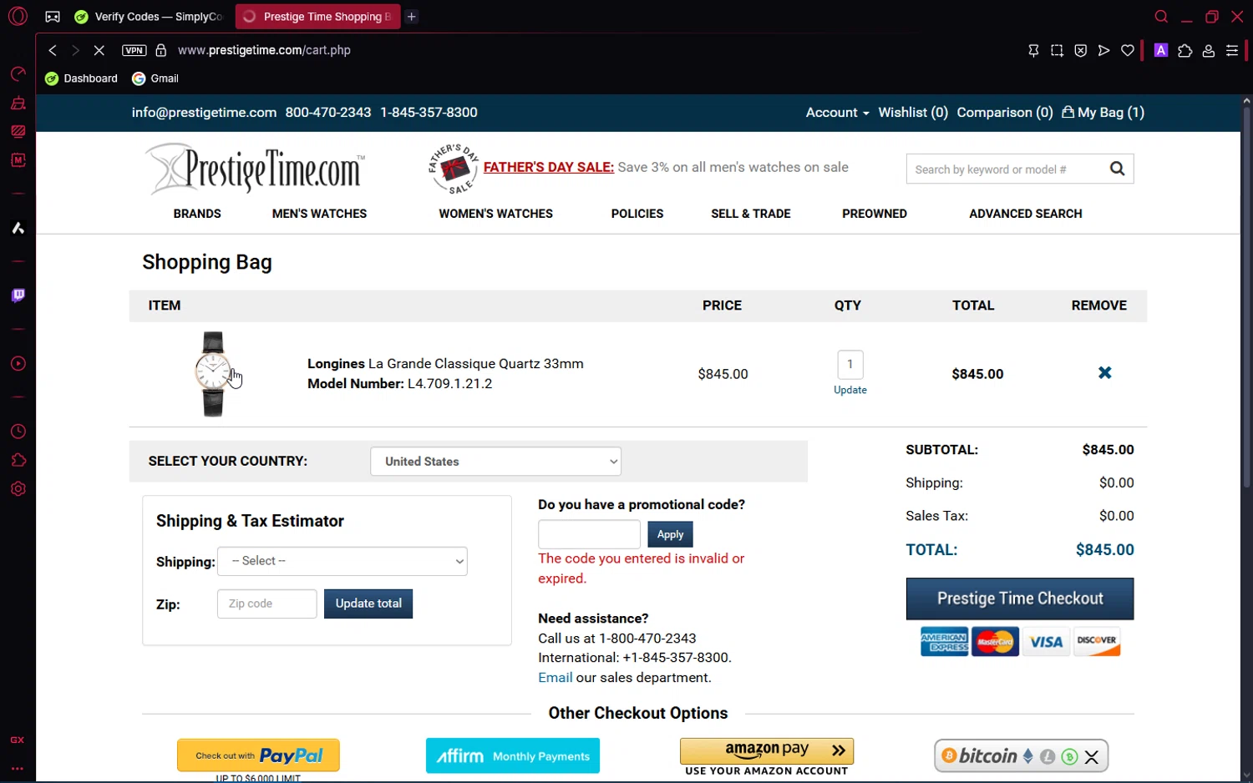Click the site lock security icon

pos(161,50)
